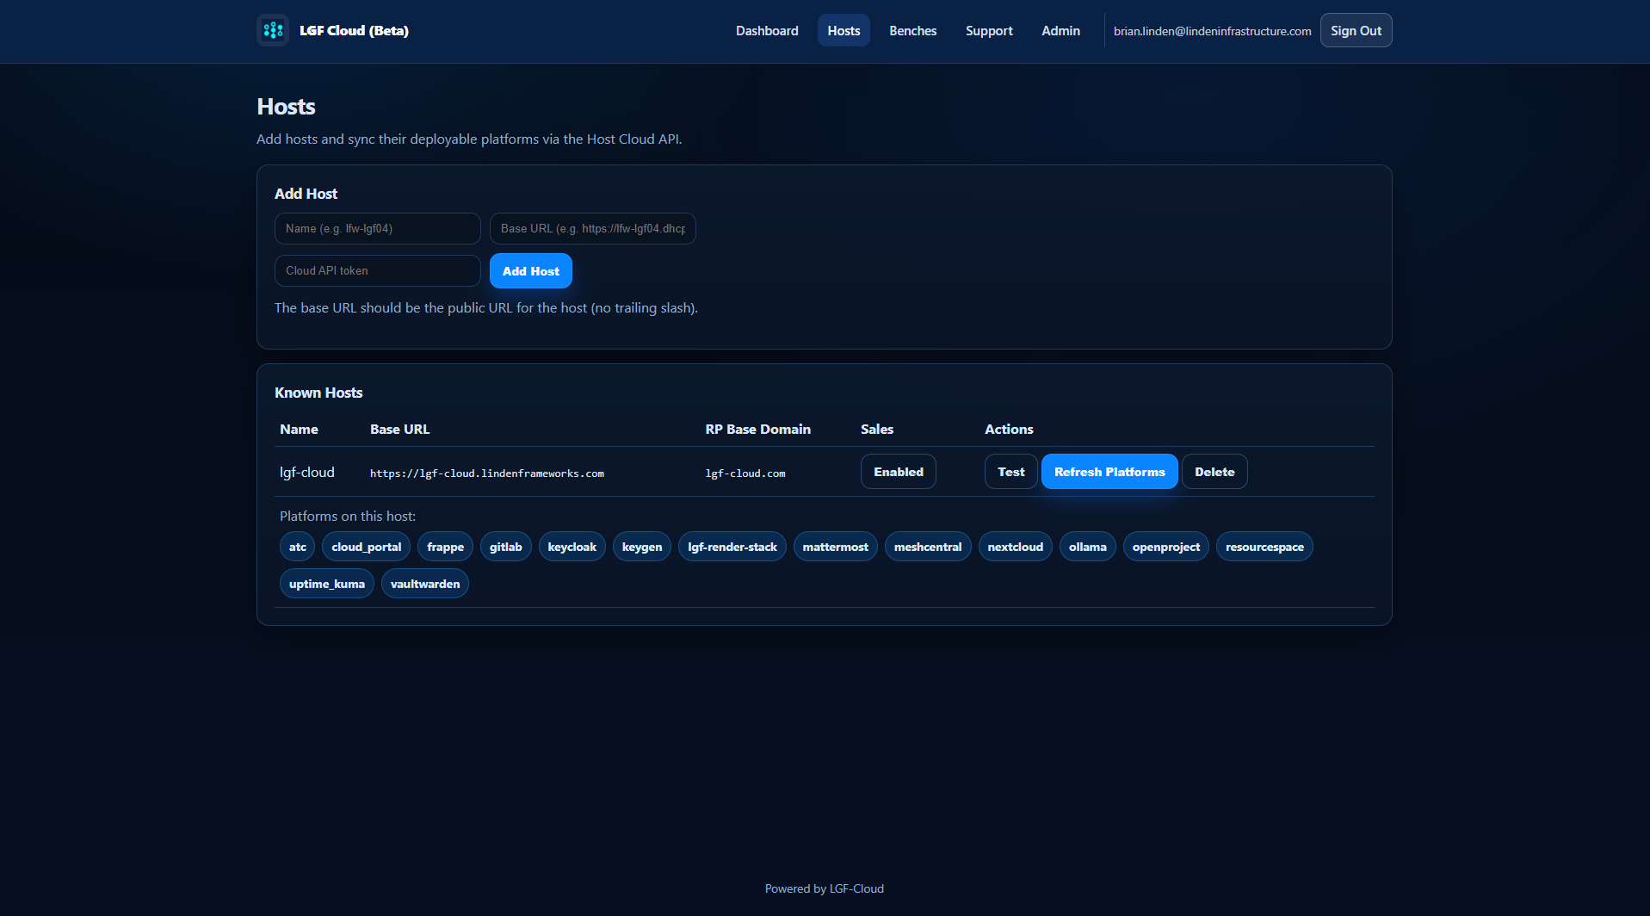The image size is (1650, 916).
Task: Open the Dashboard page
Action: (x=767, y=30)
